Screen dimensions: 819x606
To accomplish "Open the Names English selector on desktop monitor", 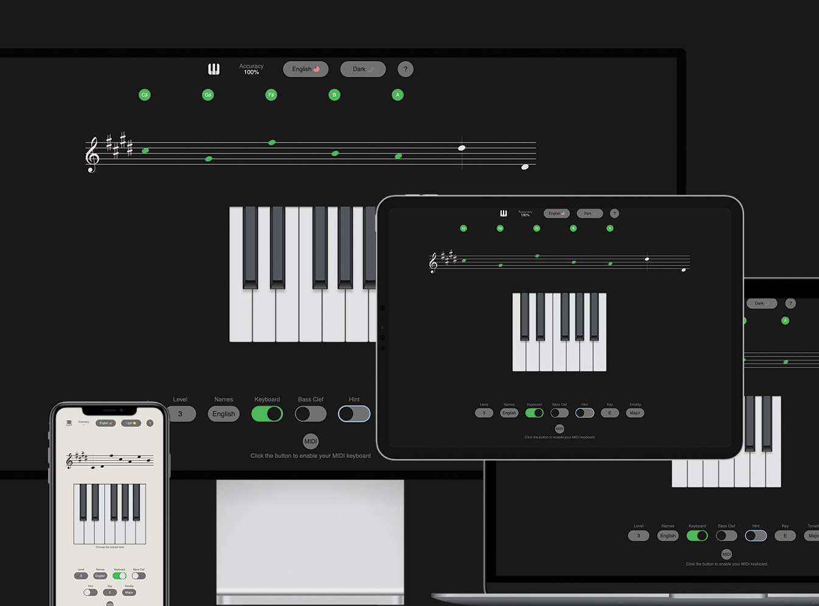I will click(223, 414).
